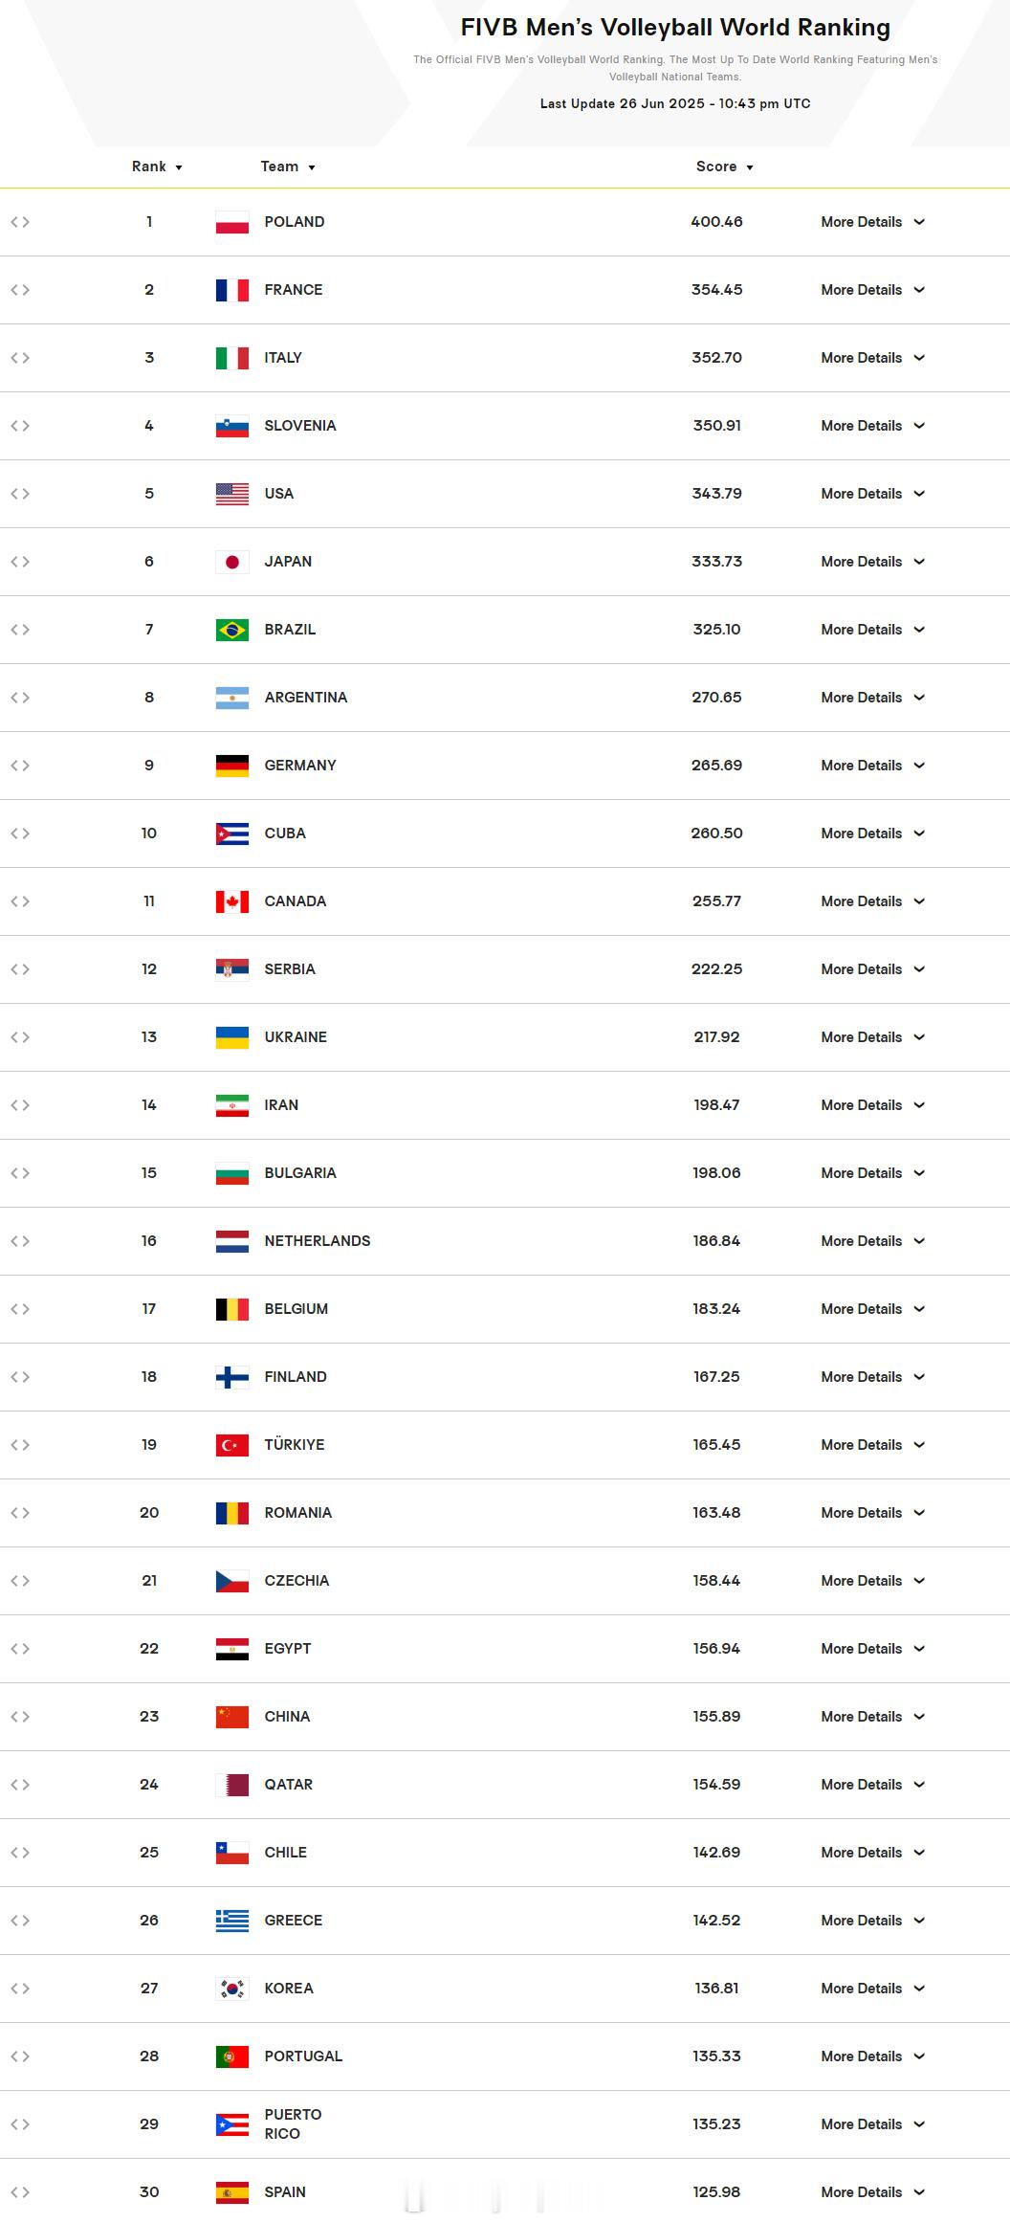The height and width of the screenshot is (2223, 1010).
Task: Click the Puerto Rico team name
Action: point(293,2124)
